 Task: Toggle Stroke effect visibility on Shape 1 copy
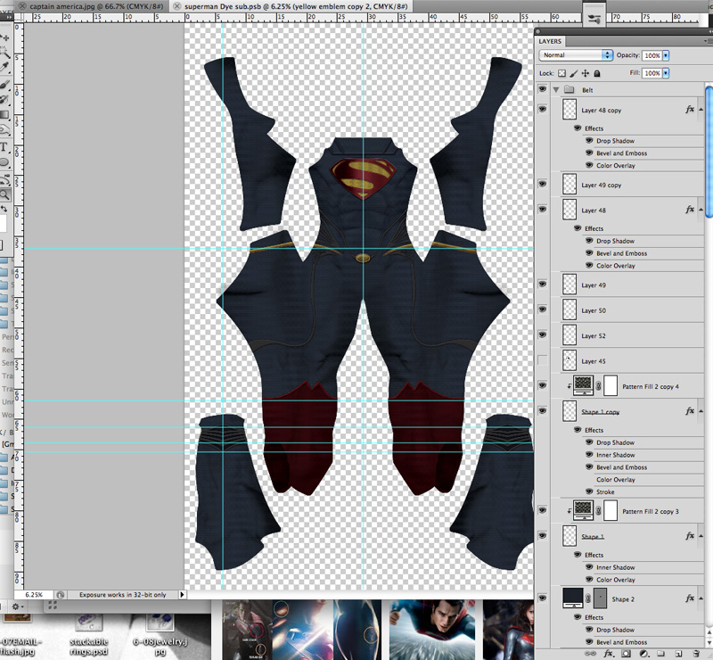click(589, 491)
